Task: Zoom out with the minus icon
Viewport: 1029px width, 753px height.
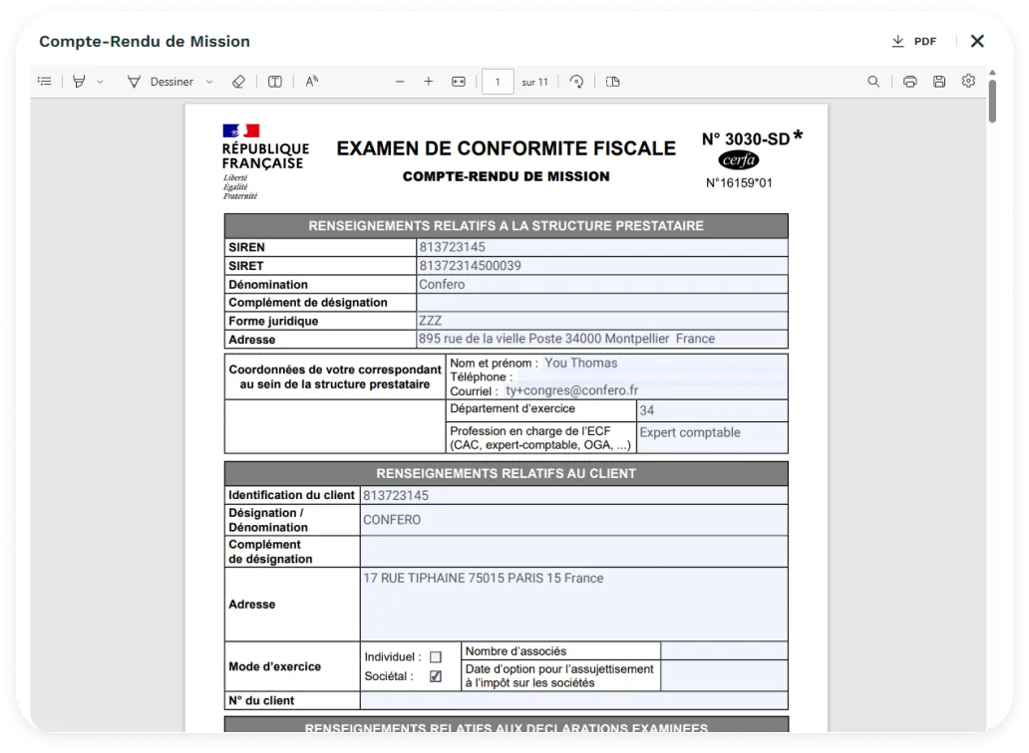Action: point(400,82)
